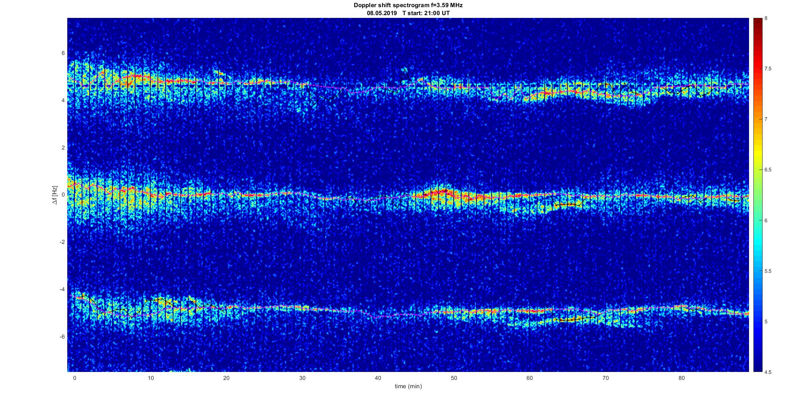The width and height of the screenshot is (796, 399).
Task: Click the y-axis label 'Δf [Hz]'
Action: pos(55,195)
